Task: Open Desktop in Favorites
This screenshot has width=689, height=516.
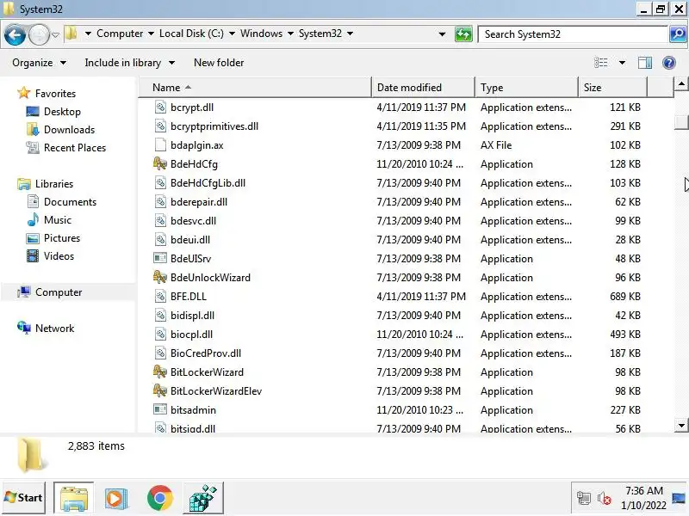Action: pos(62,112)
